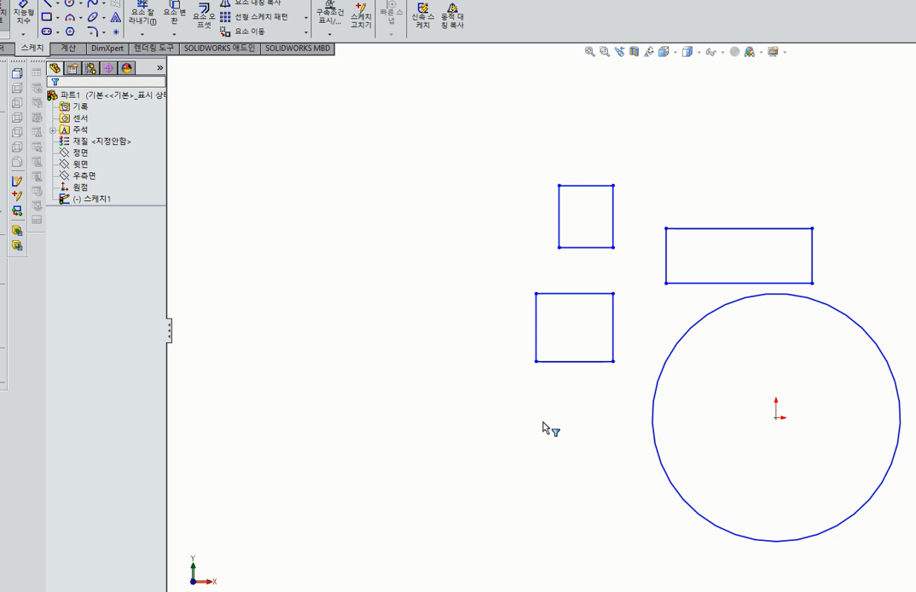Expand more manager tabs with chevron

coord(159,68)
